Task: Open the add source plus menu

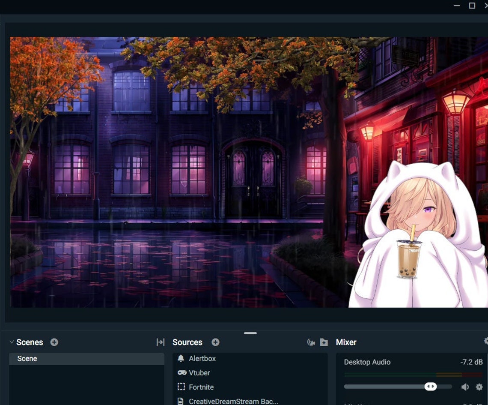Action: 215,342
